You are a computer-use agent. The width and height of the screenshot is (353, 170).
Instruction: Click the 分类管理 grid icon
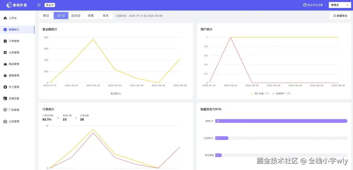[x=5, y=52]
